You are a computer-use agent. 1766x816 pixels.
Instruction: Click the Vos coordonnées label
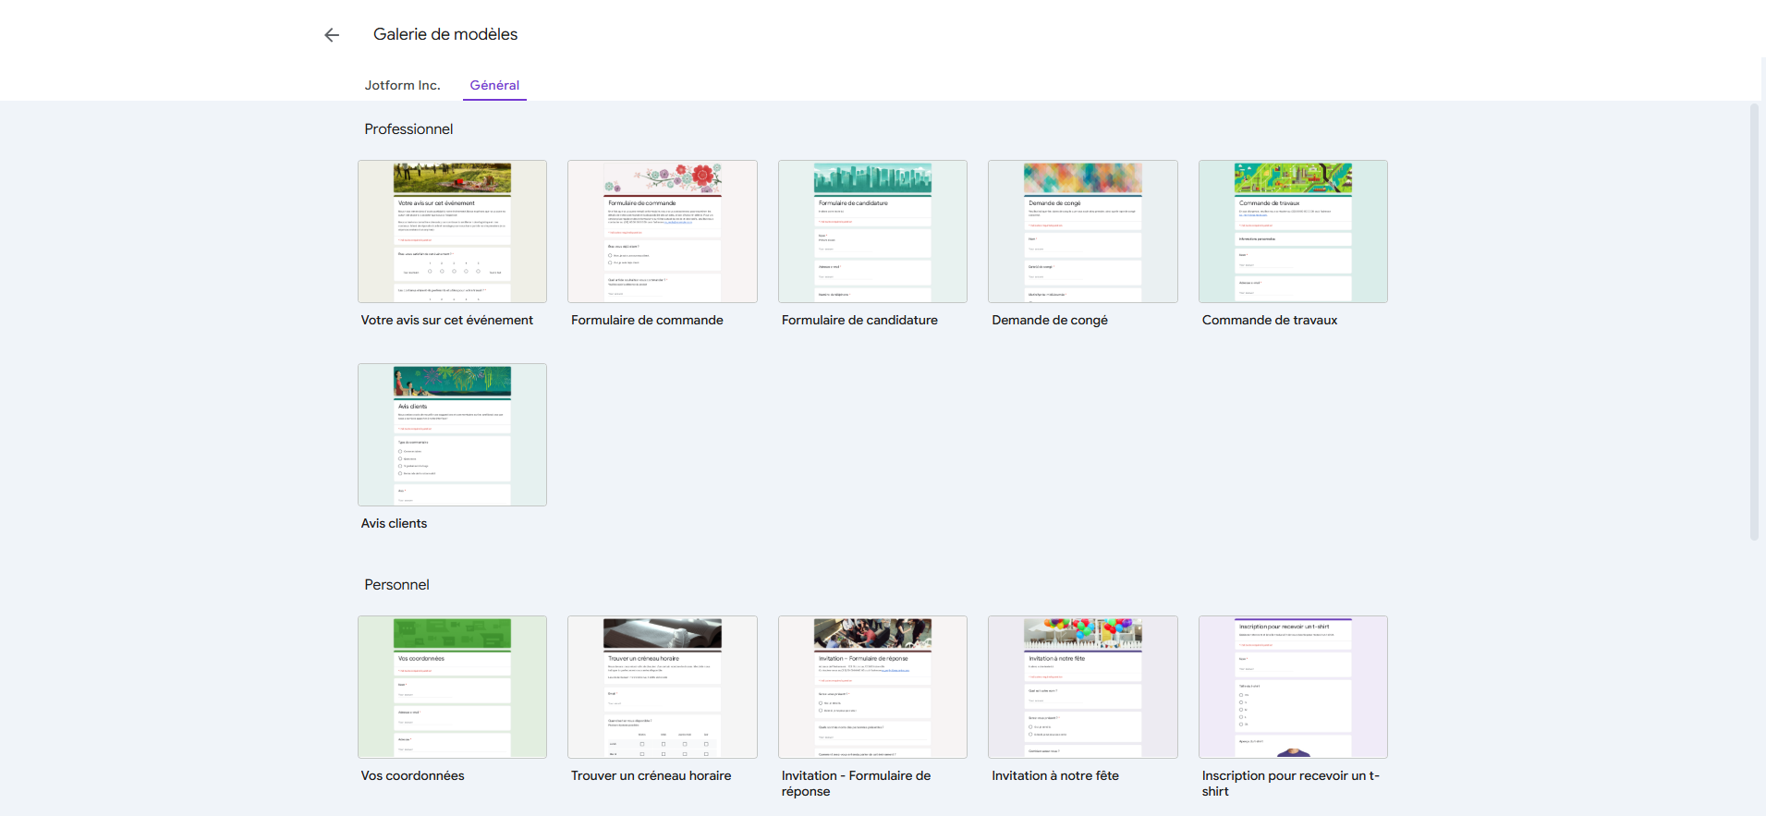coord(412,775)
